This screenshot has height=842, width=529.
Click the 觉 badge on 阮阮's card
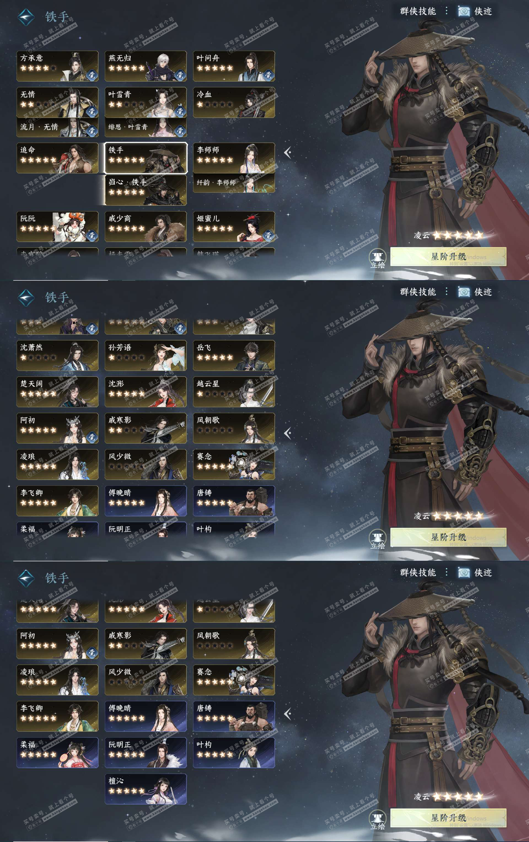coord(92,235)
